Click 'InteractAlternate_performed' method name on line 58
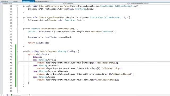Screen dimensions: 170x96 [54, 6]
